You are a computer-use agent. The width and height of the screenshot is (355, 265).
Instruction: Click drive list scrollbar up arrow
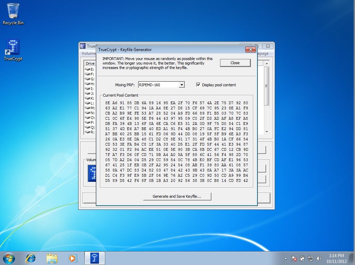[267, 63]
